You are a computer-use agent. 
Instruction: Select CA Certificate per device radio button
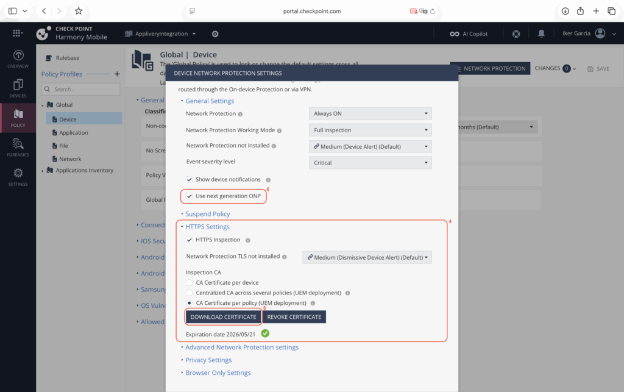[188, 282]
